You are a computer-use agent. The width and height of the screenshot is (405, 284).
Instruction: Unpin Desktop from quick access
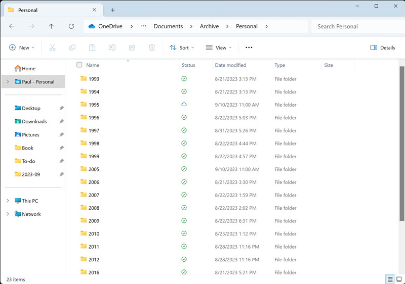pos(61,108)
